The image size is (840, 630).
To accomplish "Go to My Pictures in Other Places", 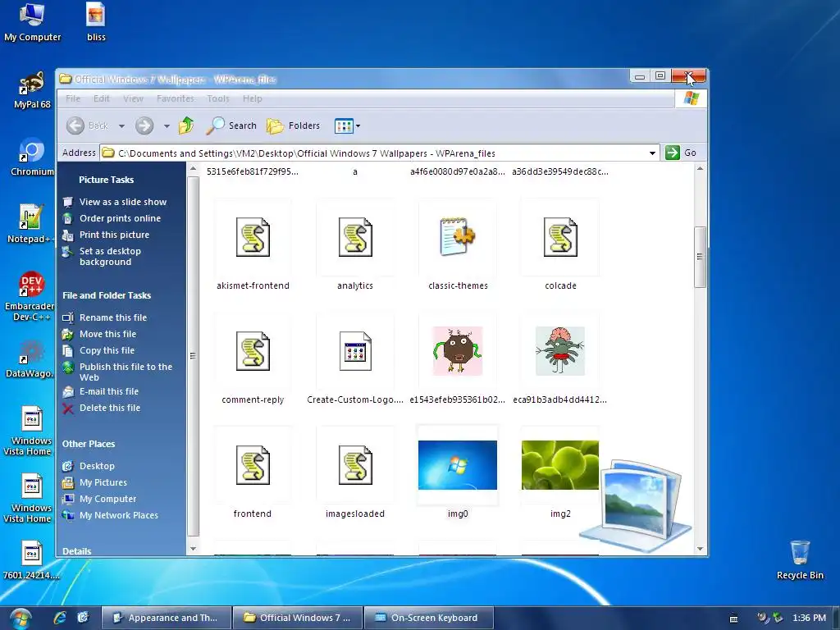I will [103, 482].
